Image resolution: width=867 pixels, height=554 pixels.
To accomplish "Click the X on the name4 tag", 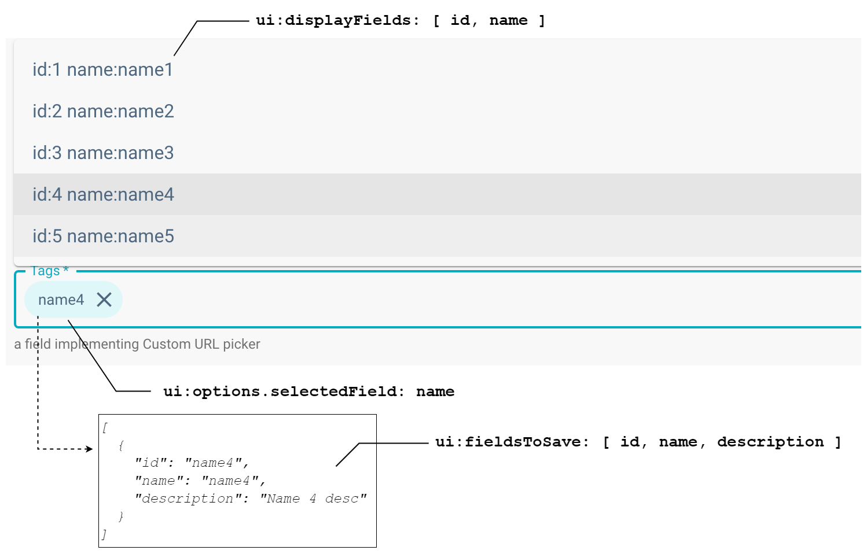I will point(105,300).
